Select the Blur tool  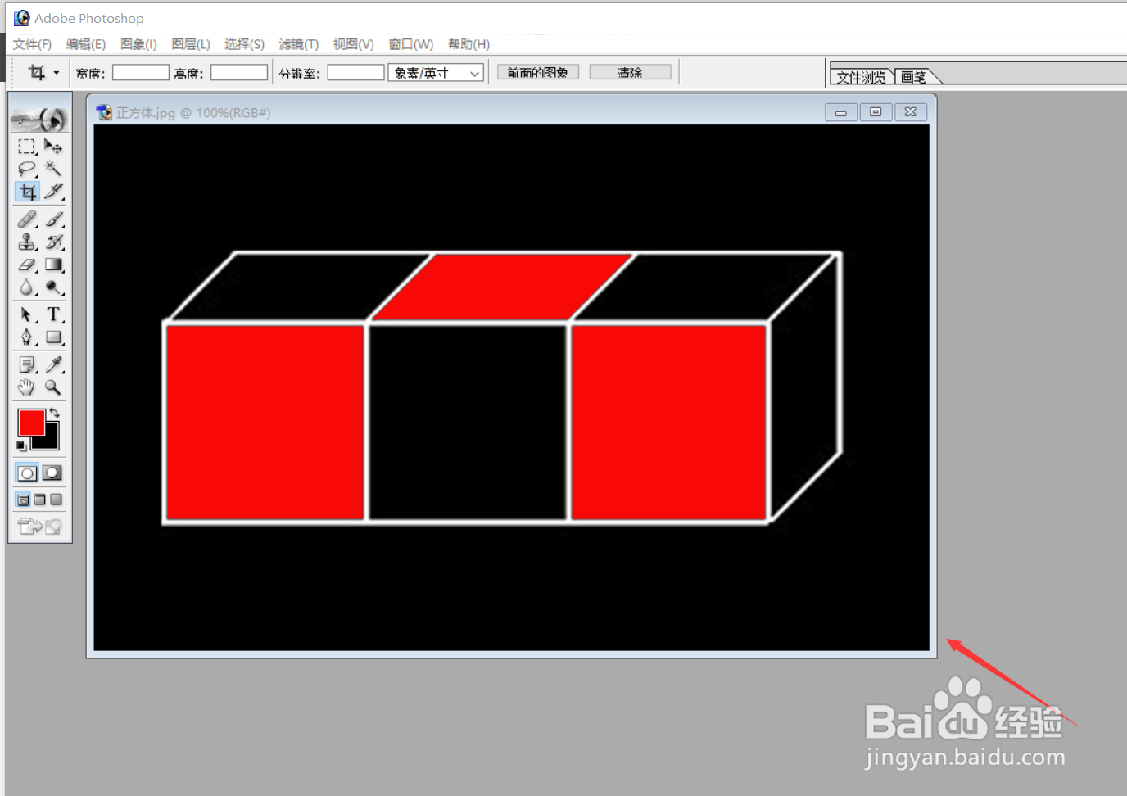click(27, 287)
